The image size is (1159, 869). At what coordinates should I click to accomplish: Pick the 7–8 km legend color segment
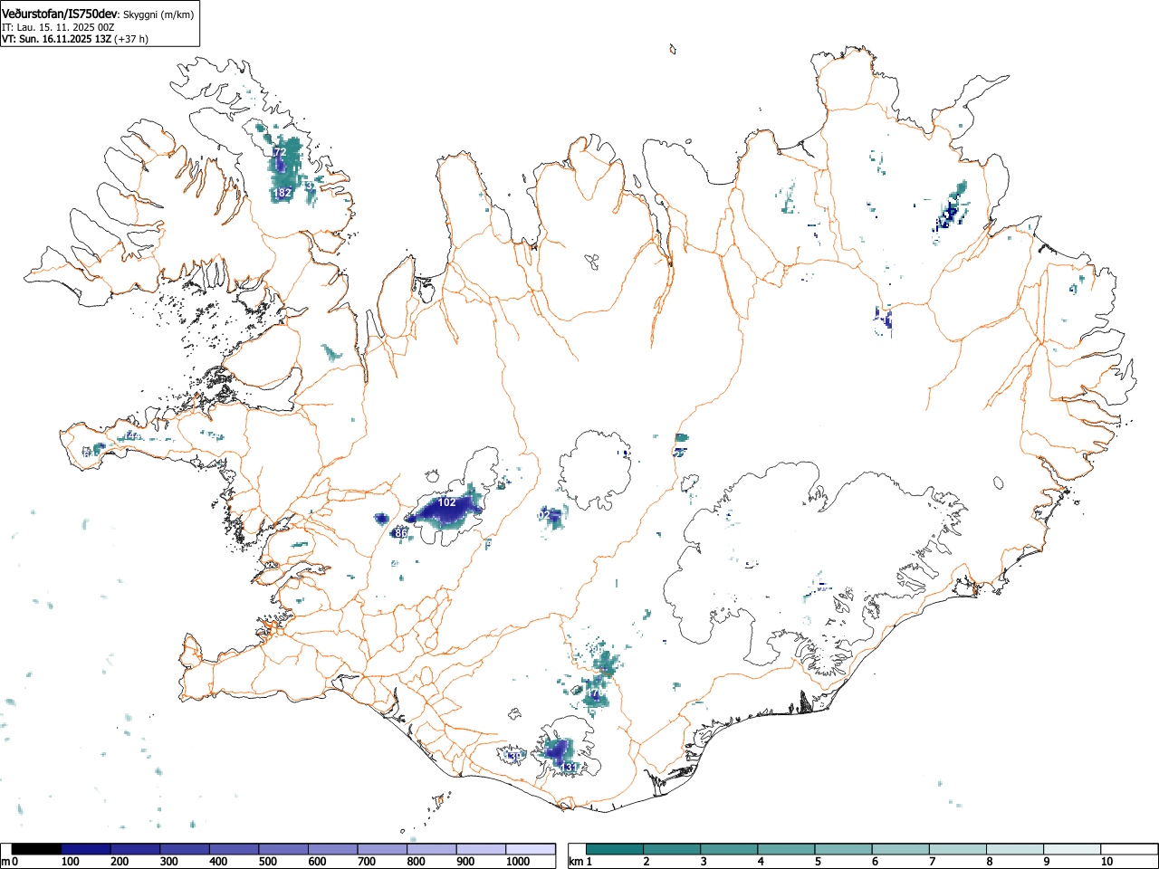click(957, 849)
